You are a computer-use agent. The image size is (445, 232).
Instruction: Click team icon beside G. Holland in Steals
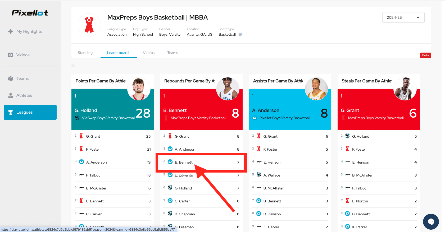[348, 136]
